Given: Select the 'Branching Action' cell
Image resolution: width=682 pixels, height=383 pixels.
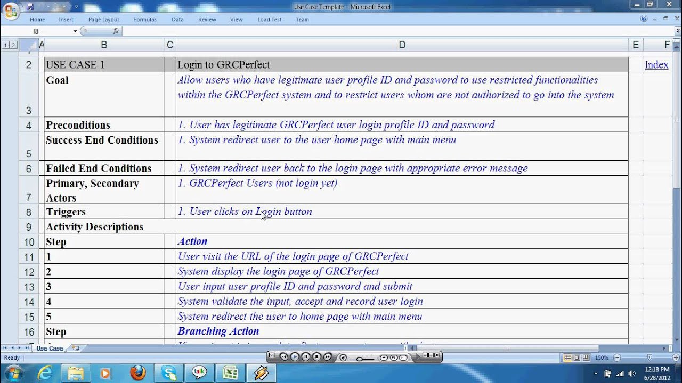Looking at the screenshot, I should (x=402, y=331).
